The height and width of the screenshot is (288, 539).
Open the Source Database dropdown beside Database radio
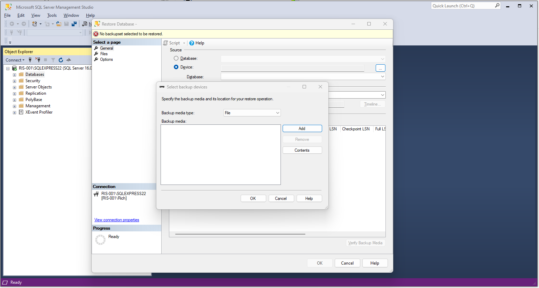pos(303,59)
